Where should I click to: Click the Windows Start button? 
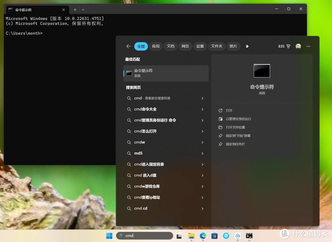click(109, 236)
